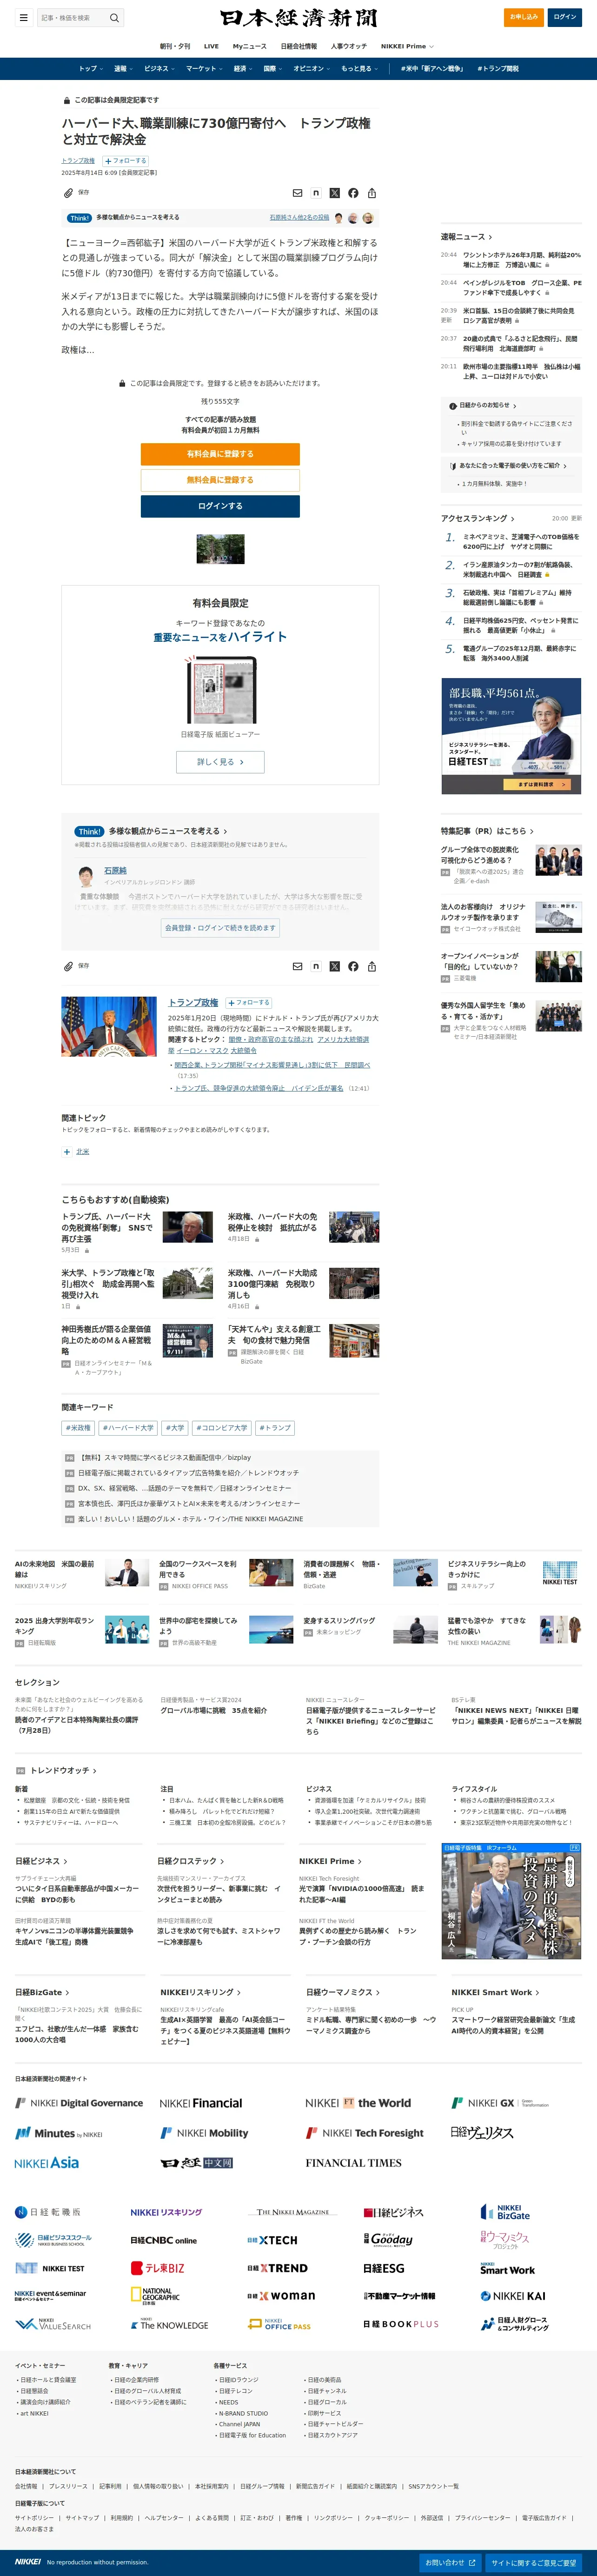Image resolution: width=597 pixels, height=2576 pixels.
Task: Open the 日経電子版 紙面ビューアー newspaper image
Action: click(220, 691)
